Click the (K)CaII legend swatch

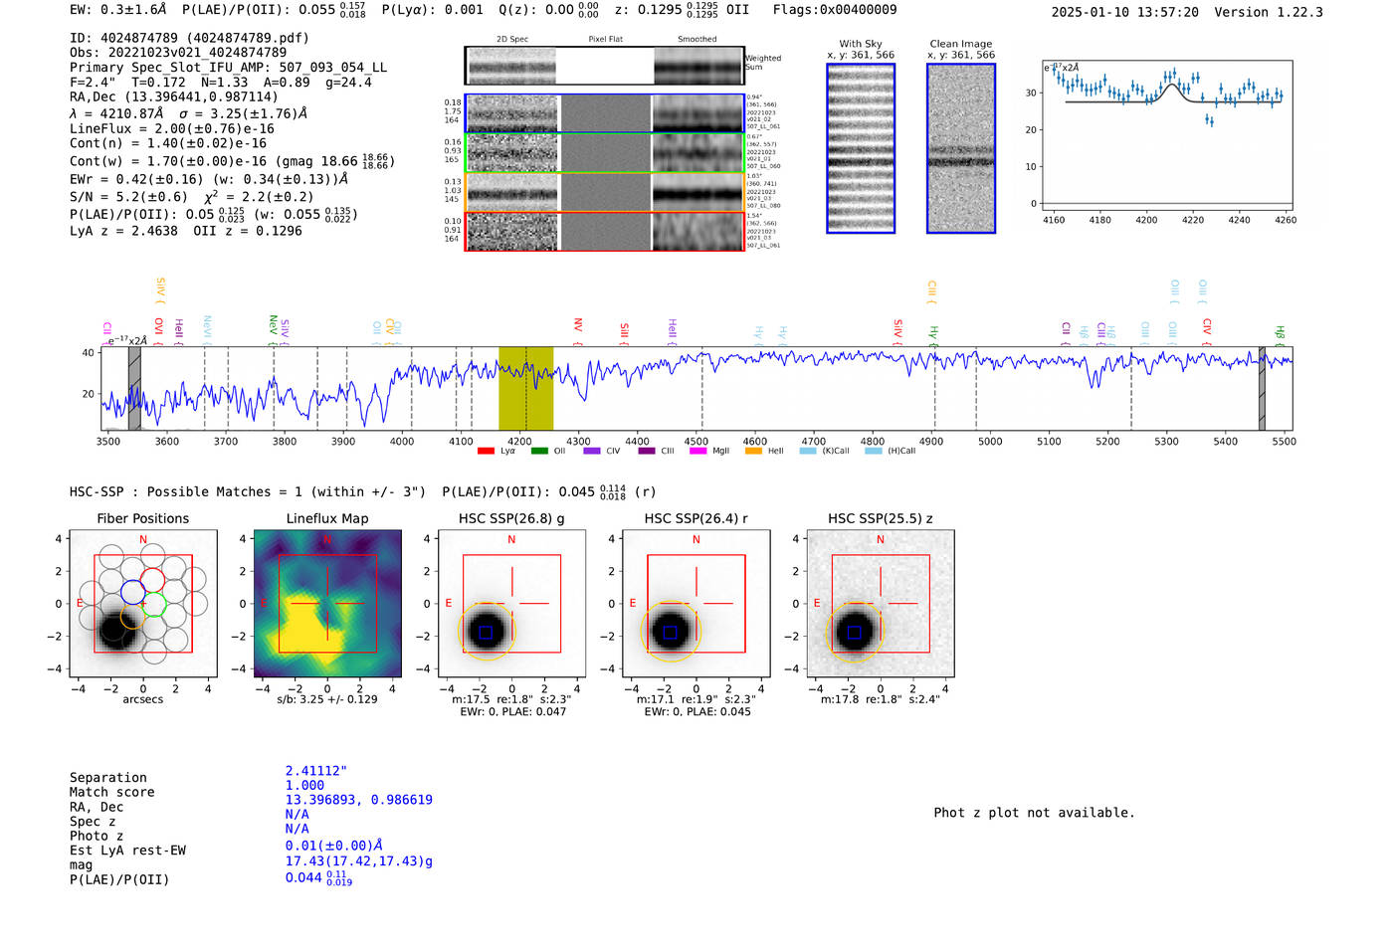tap(807, 451)
